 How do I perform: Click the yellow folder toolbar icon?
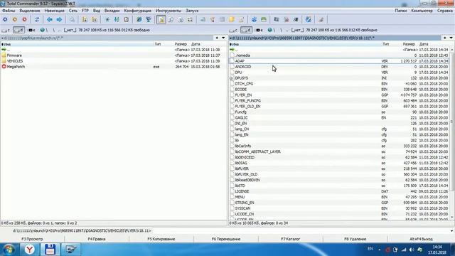[232, 19]
